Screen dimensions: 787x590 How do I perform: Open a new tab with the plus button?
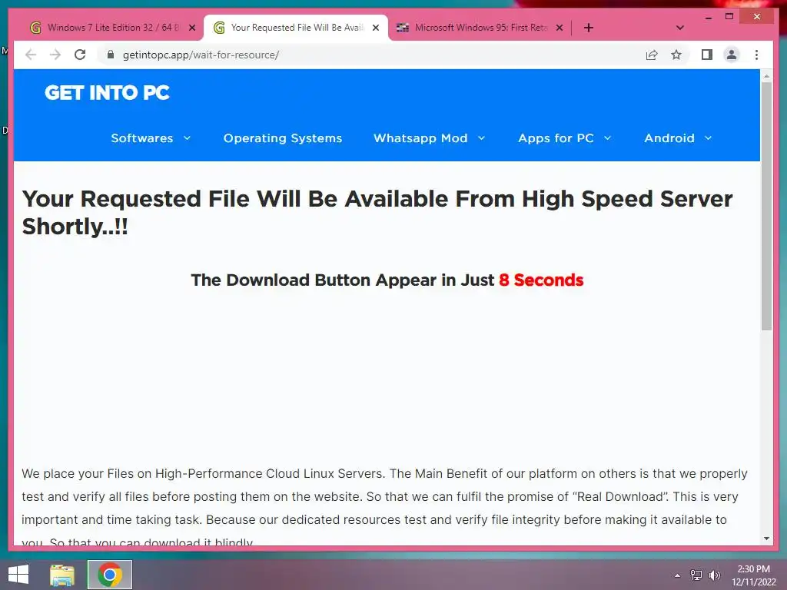click(x=589, y=28)
